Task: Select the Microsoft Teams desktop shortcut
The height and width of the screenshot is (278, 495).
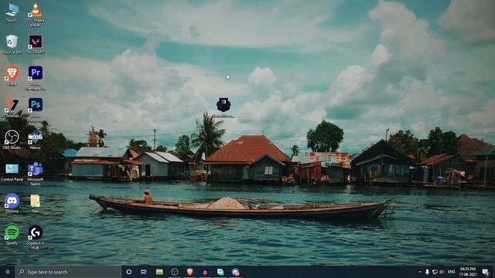Action: (36, 174)
